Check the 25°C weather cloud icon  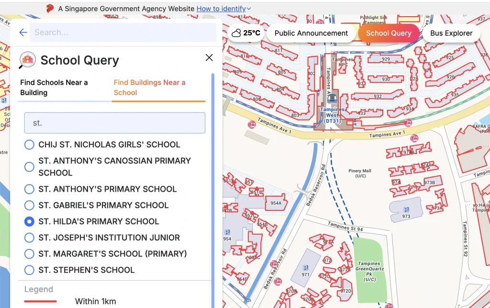(x=236, y=33)
